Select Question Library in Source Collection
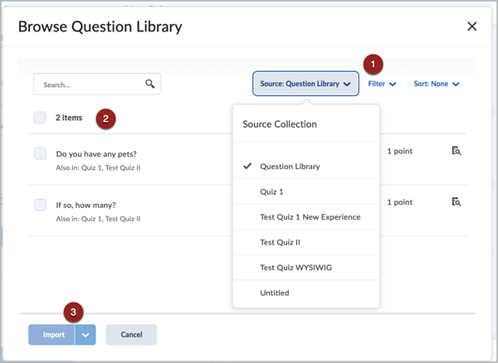498x363 pixels. click(306, 167)
